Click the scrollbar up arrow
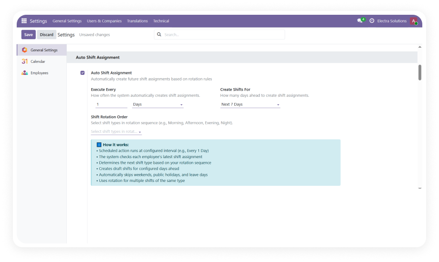Image resolution: width=439 pixels, height=262 pixels. pos(420,47)
